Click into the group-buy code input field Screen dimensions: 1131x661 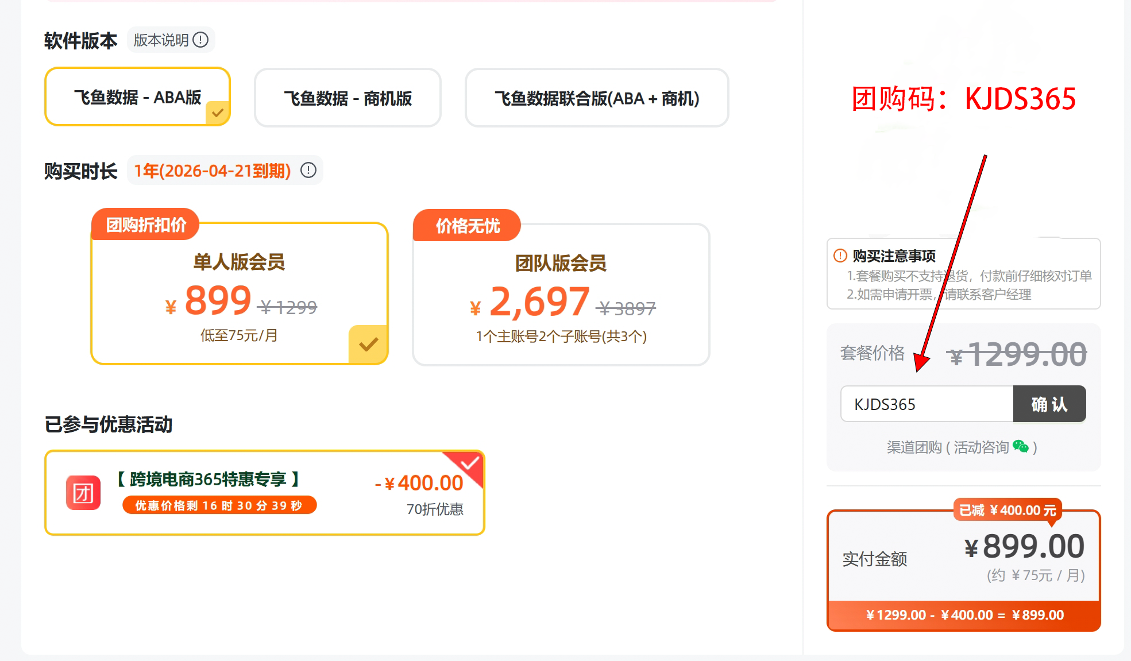927,404
